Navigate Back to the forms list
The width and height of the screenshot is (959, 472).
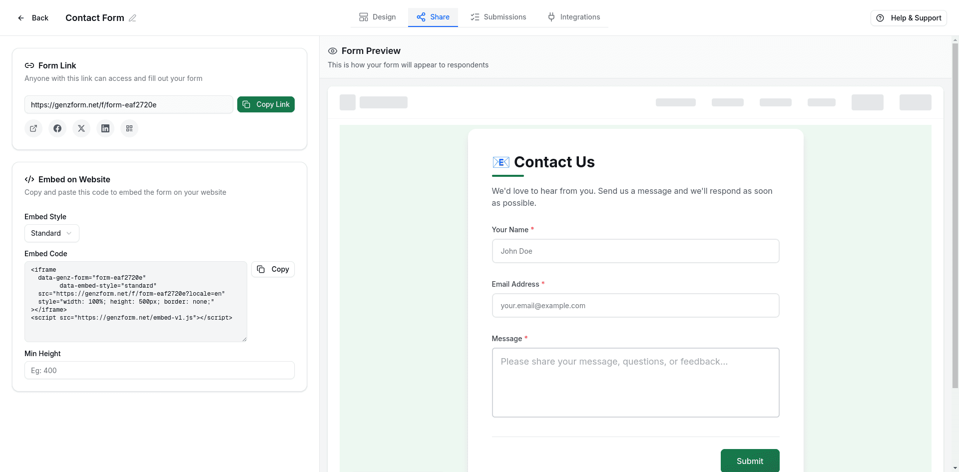pyautogui.click(x=33, y=18)
